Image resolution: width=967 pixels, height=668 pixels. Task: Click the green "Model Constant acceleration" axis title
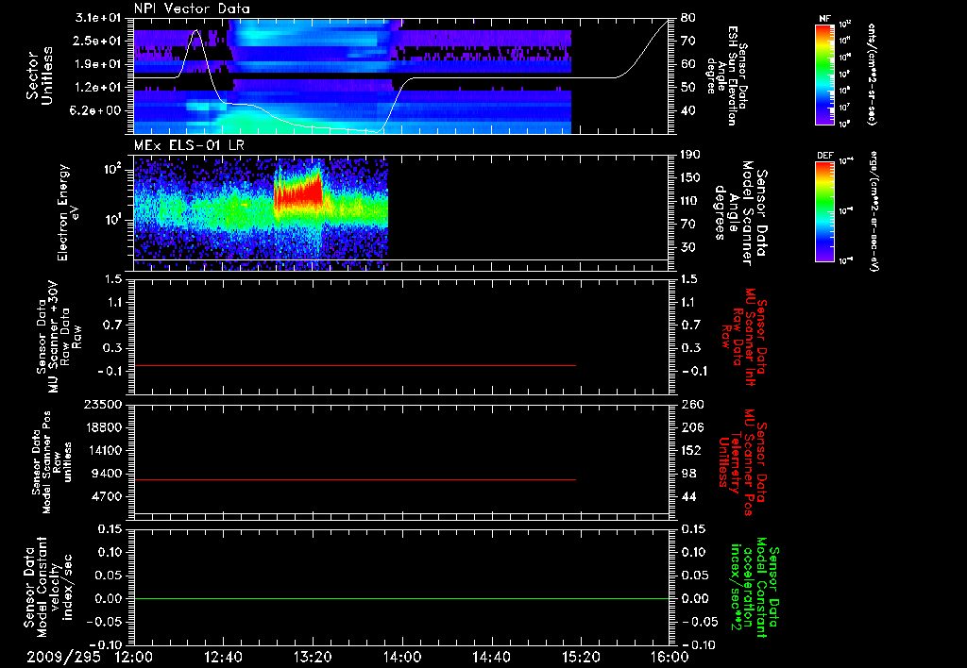[x=755, y=587]
